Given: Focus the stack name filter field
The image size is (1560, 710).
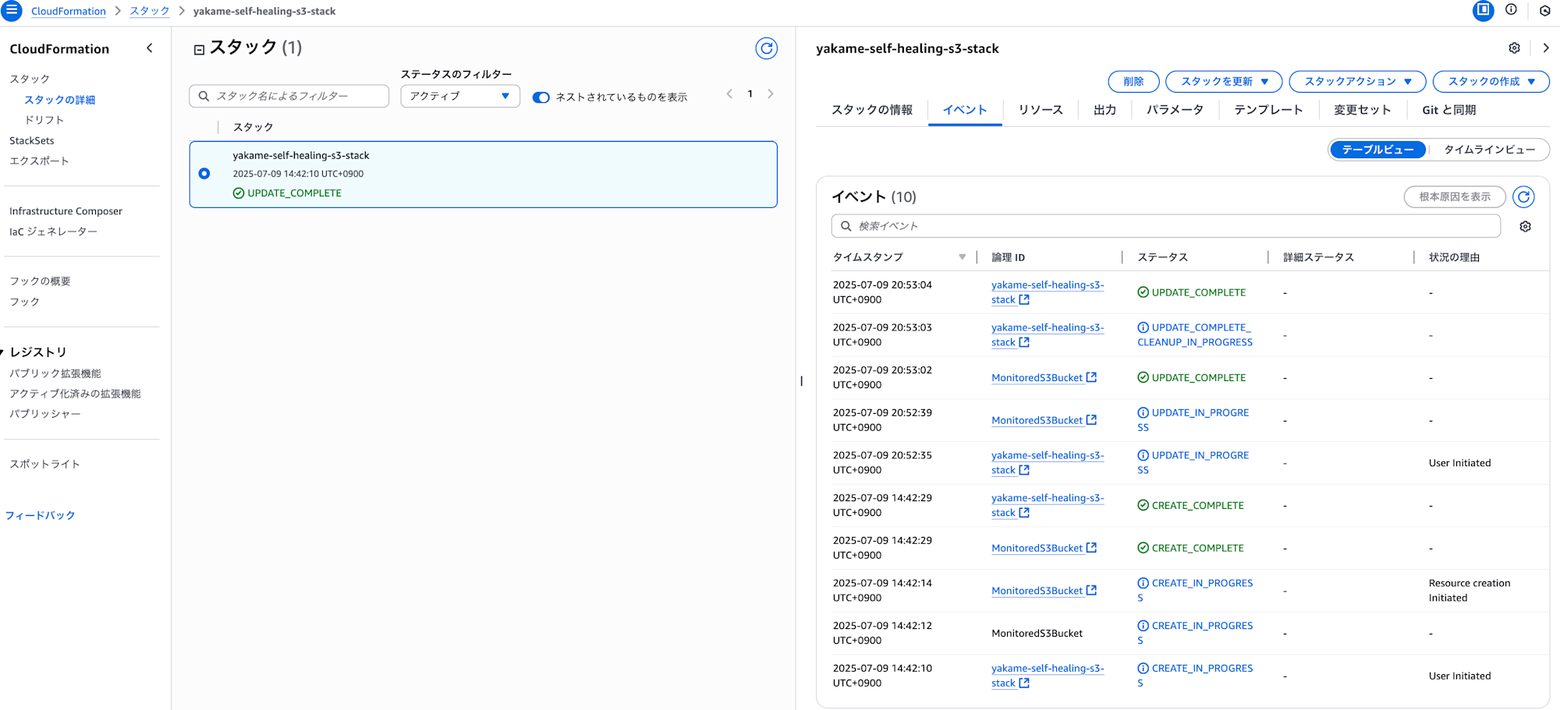Looking at the screenshot, I should [x=289, y=96].
